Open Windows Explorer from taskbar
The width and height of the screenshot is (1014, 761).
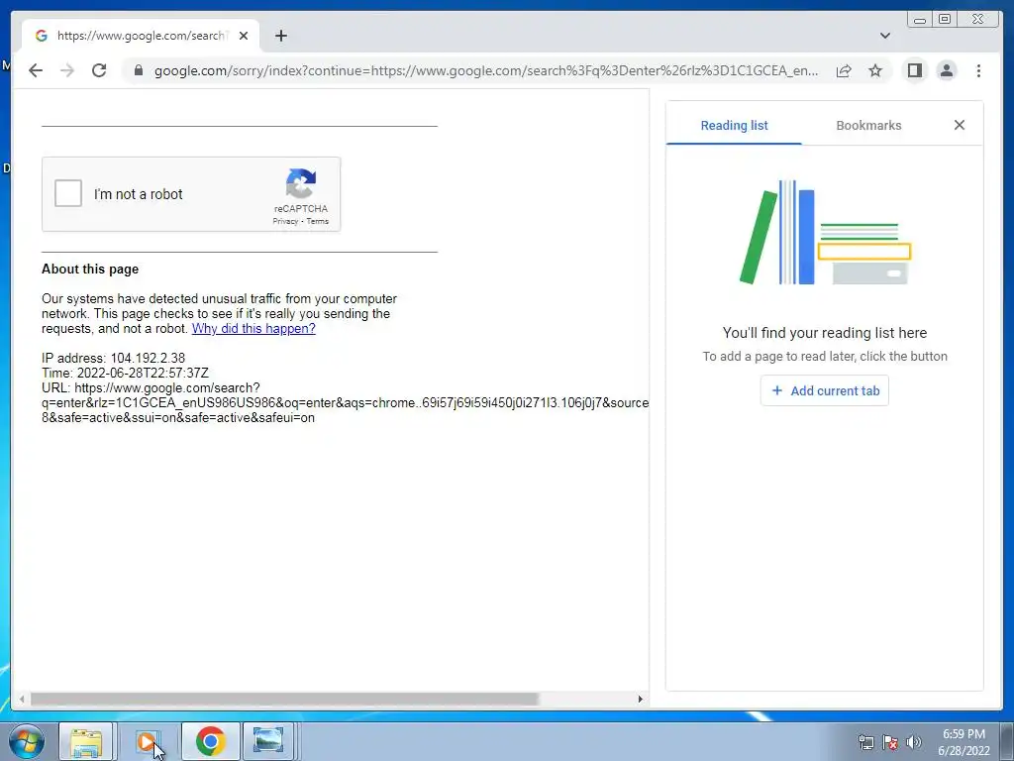pos(86,741)
